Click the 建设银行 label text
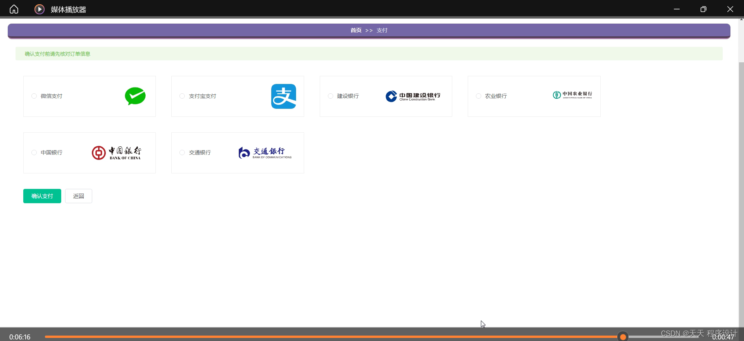The image size is (744, 341). (348, 96)
